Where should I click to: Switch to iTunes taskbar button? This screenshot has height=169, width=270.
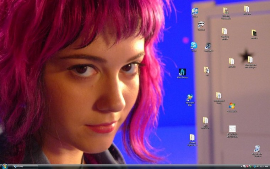click(25, 167)
